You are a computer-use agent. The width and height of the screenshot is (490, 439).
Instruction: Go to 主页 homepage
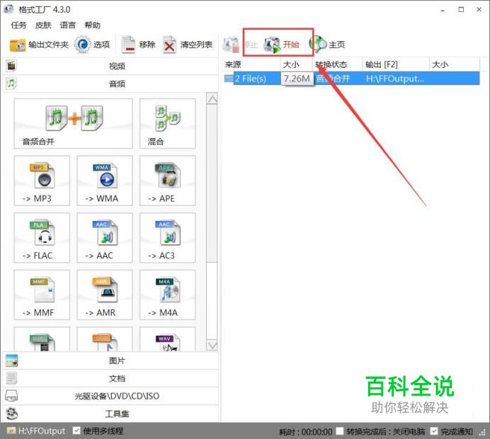327,45
